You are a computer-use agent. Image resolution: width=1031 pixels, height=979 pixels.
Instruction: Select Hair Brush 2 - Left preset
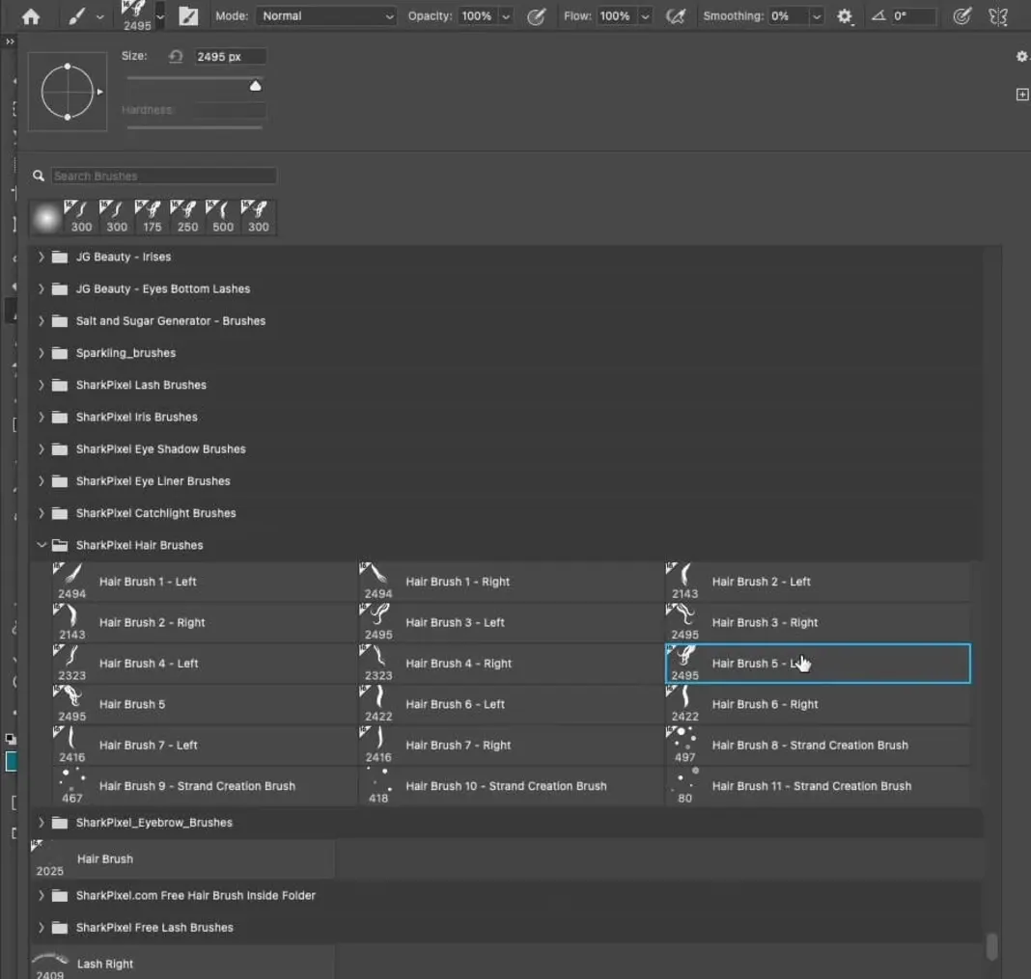(818, 583)
